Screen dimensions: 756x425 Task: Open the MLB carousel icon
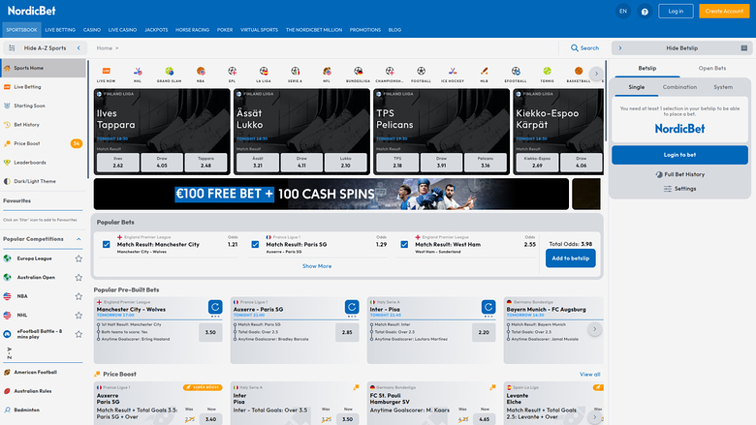coord(484,75)
